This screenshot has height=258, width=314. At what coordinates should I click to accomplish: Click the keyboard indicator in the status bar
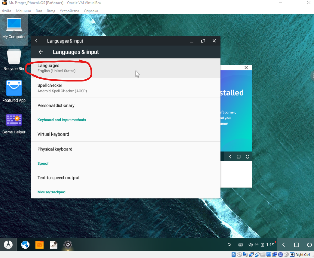click(x=241, y=245)
